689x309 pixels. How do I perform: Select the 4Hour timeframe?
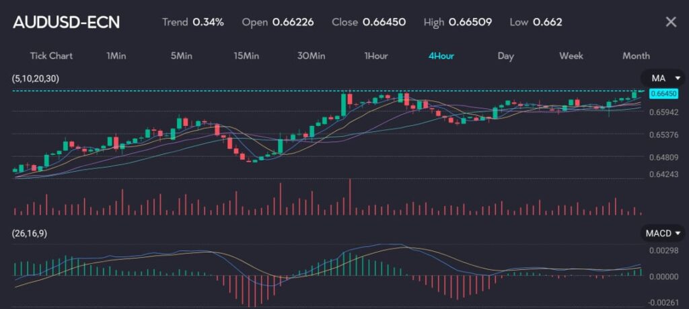[x=441, y=56]
